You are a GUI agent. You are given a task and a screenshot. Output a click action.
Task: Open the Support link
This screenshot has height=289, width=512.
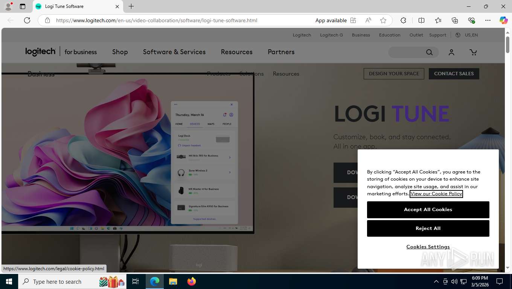pyautogui.click(x=437, y=35)
